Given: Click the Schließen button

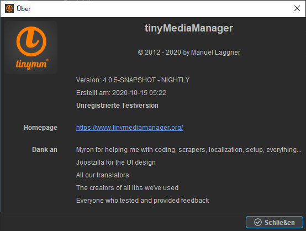Looking at the screenshot, I should (x=275, y=222).
